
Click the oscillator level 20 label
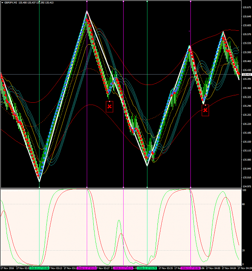(x=243, y=251)
